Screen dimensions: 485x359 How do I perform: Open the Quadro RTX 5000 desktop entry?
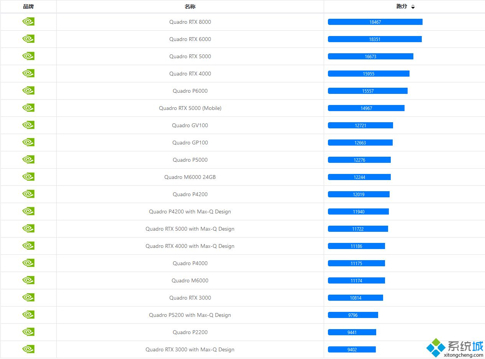tap(190, 56)
